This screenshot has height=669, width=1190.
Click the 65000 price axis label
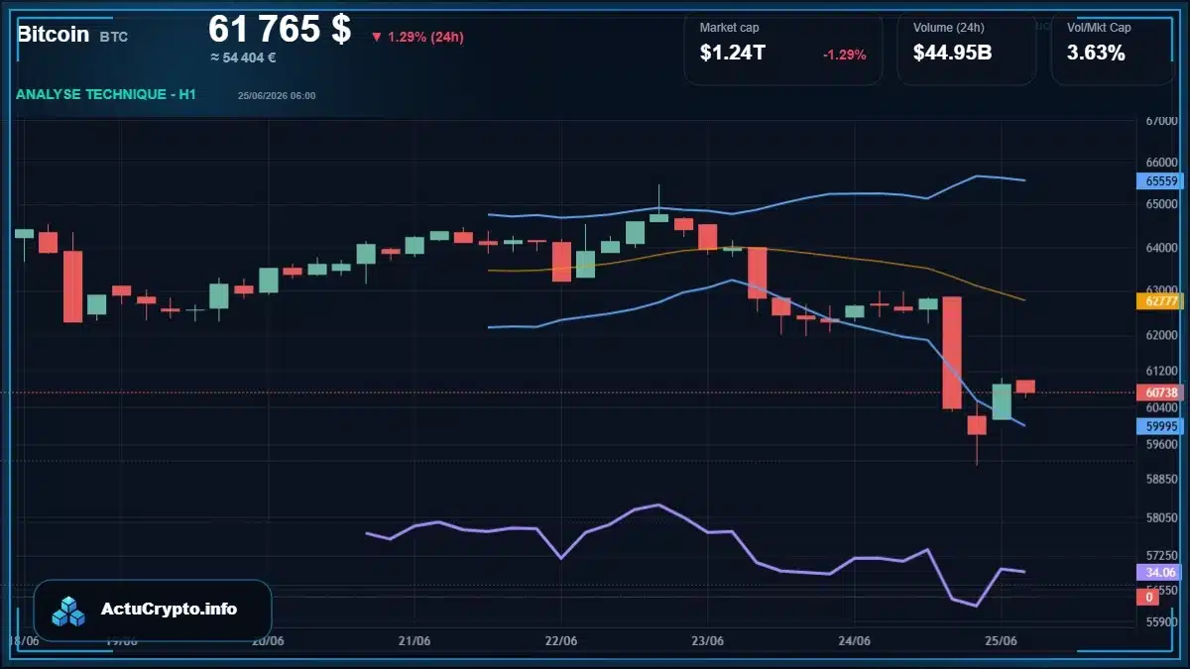click(x=1161, y=204)
